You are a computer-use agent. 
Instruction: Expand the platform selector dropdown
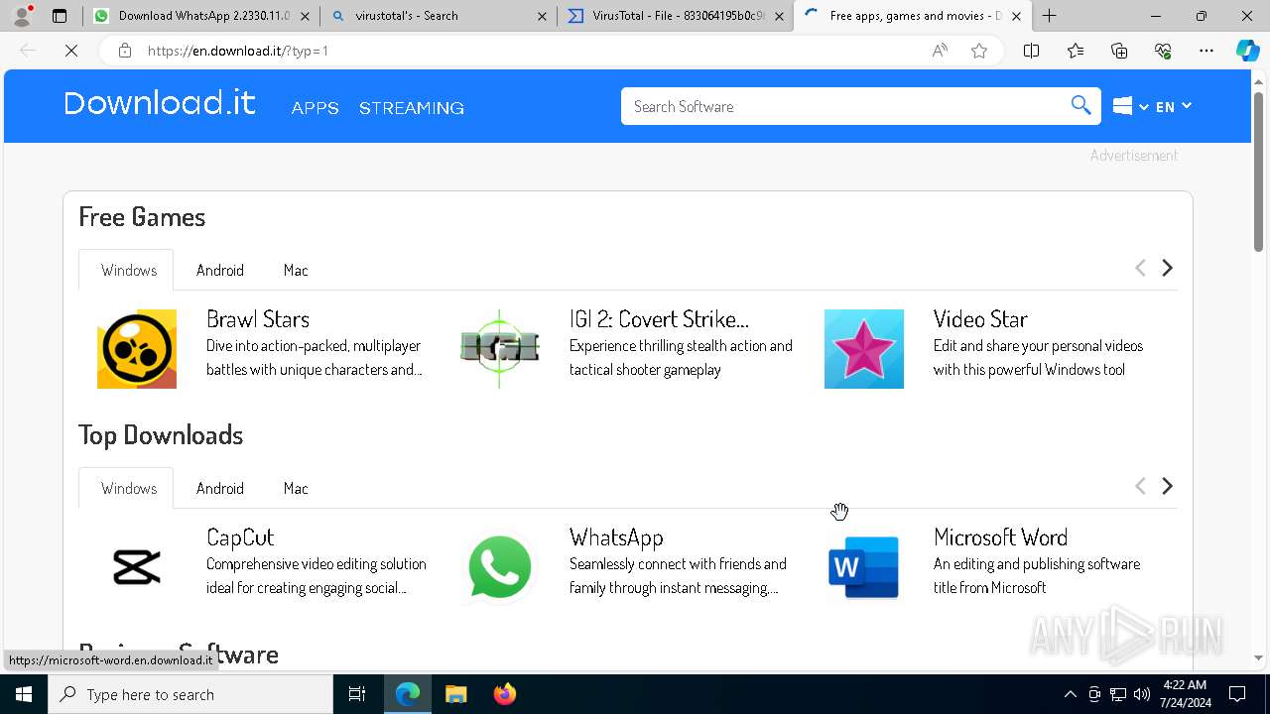pos(1130,106)
